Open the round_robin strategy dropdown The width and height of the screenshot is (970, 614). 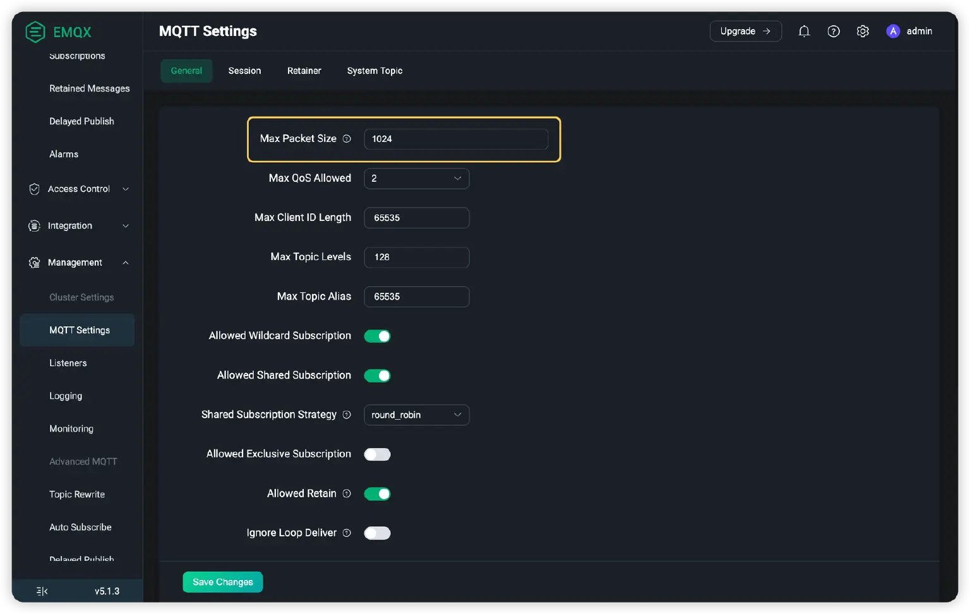(x=416, y=415)
